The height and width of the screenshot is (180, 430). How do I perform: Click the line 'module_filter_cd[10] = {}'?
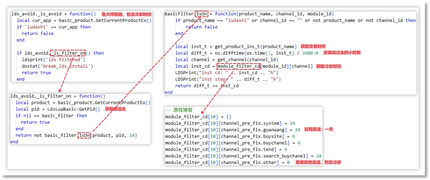199,117
